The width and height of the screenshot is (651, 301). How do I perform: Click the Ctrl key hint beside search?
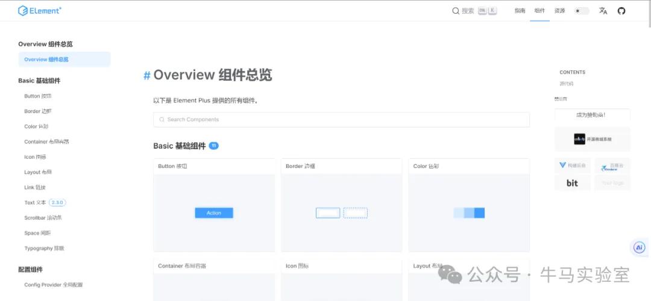tap(482, 11)
